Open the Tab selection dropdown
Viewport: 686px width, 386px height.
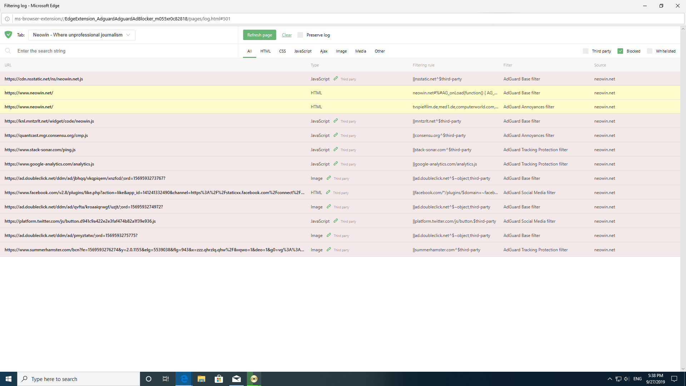pos(81,35)
